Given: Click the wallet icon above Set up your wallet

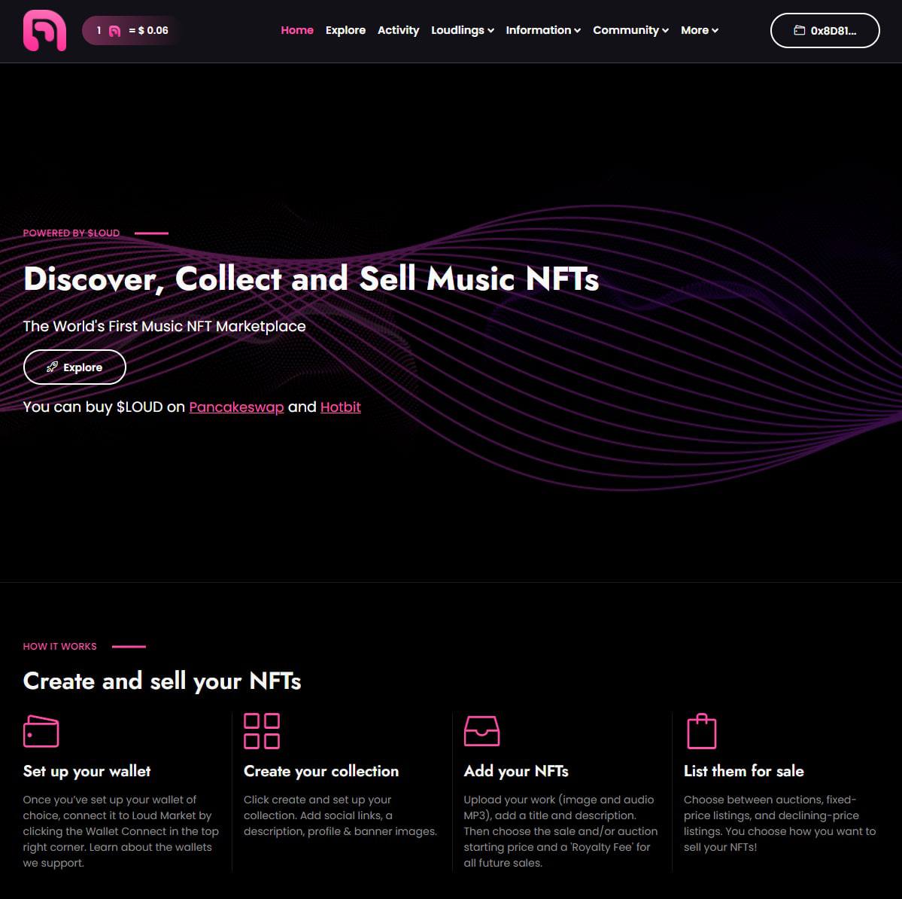Looking at the screenshot, I should 41,730.
